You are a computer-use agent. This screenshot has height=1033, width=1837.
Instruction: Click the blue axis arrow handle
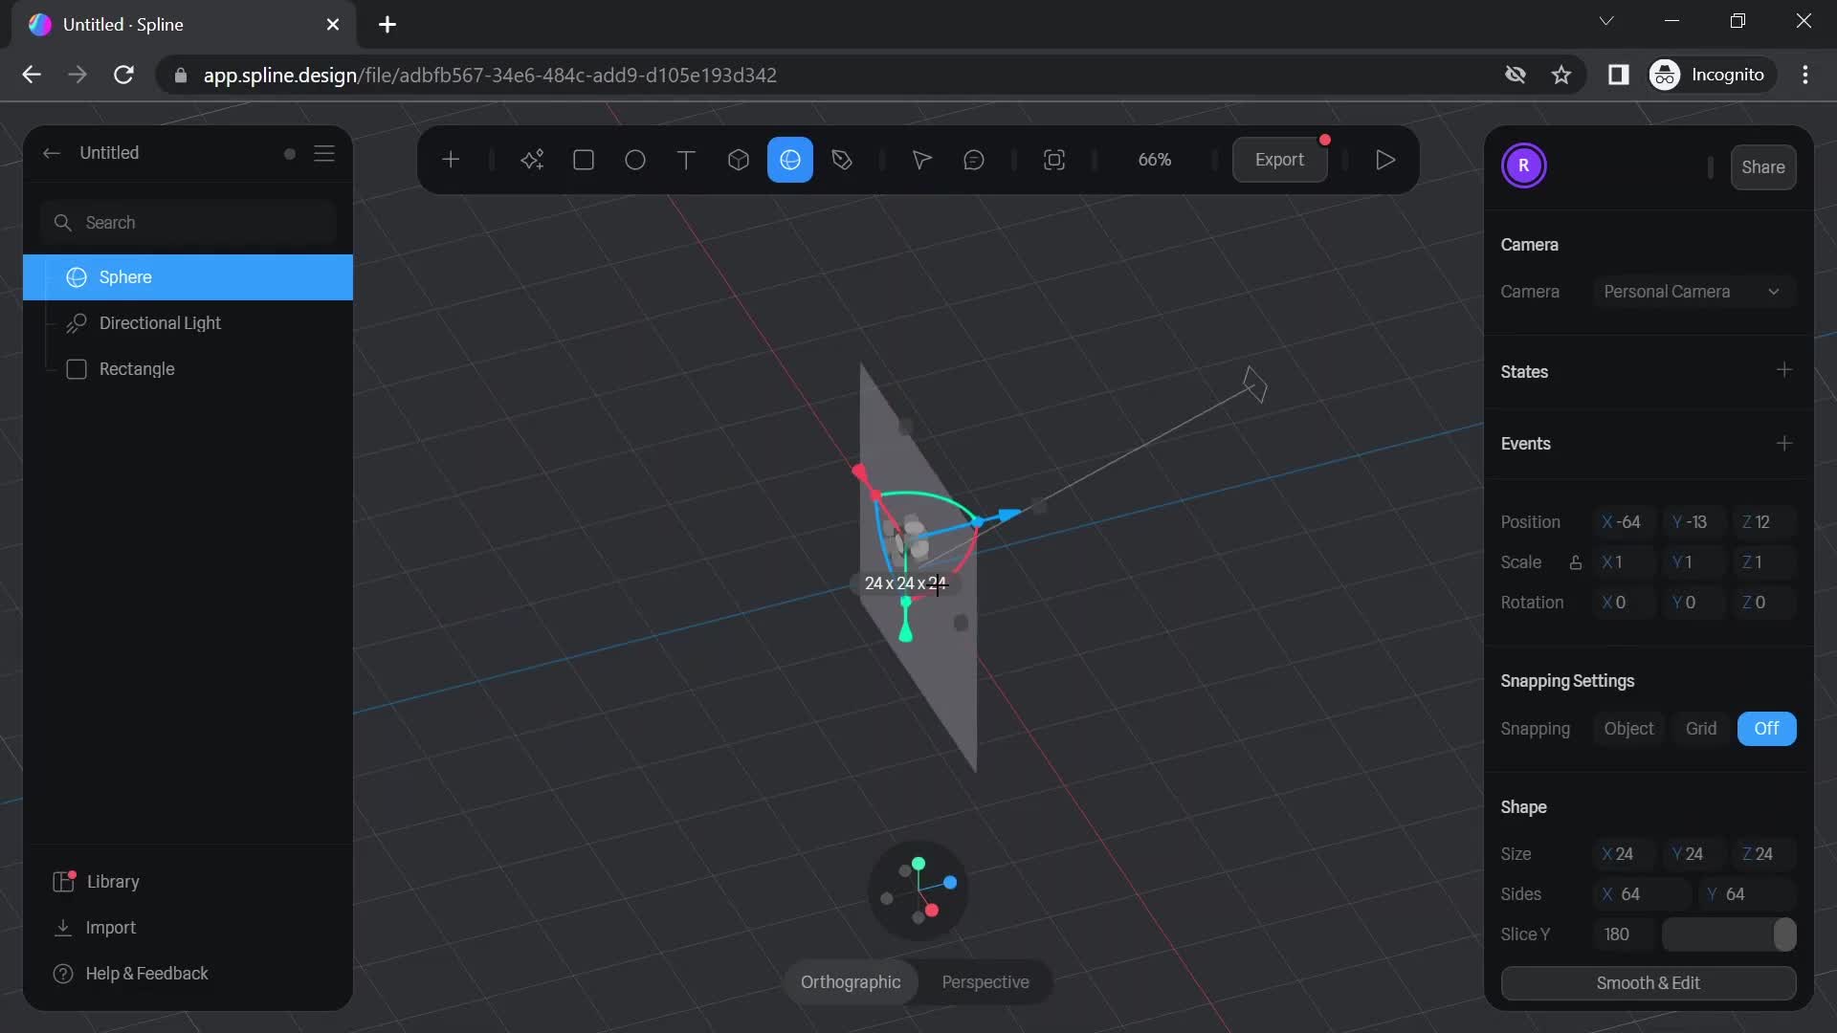click(x=1008, y=515)
